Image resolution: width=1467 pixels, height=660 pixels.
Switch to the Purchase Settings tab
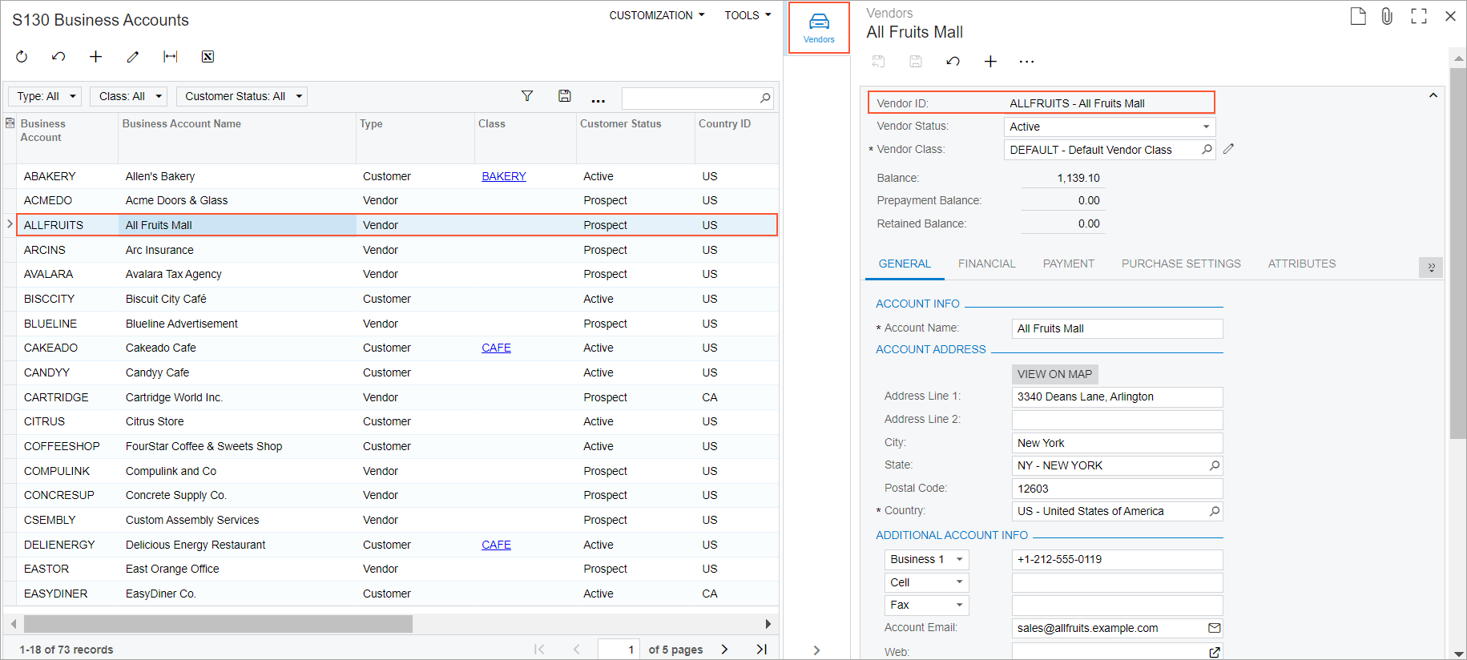1180,264
